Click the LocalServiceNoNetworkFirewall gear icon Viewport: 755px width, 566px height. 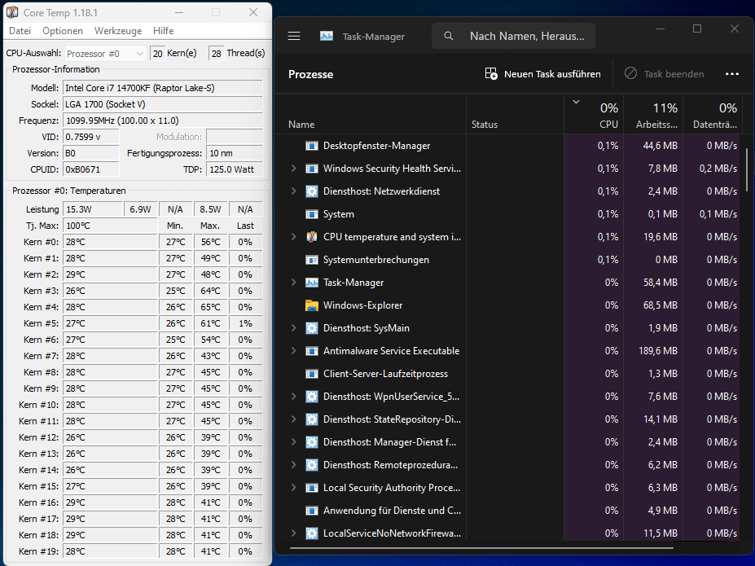312,533
